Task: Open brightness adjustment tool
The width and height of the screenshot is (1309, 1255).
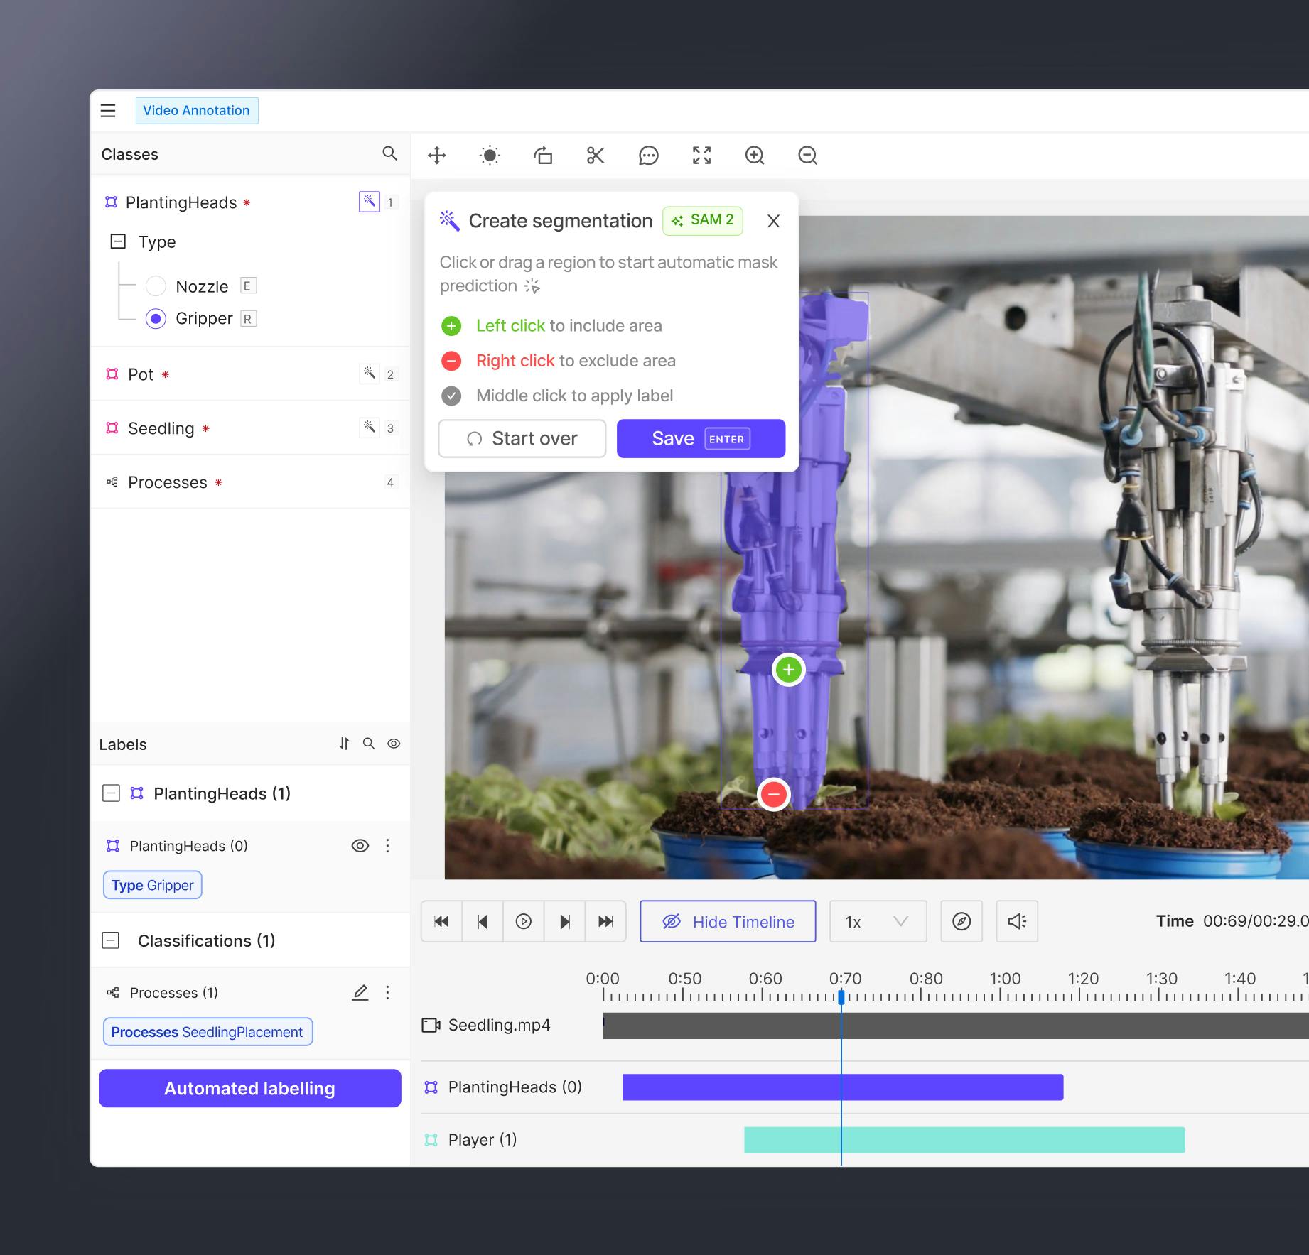Action: [490, 155]
